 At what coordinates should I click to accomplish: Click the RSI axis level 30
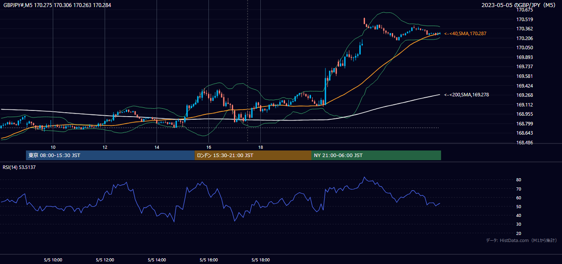pos(519,224)
